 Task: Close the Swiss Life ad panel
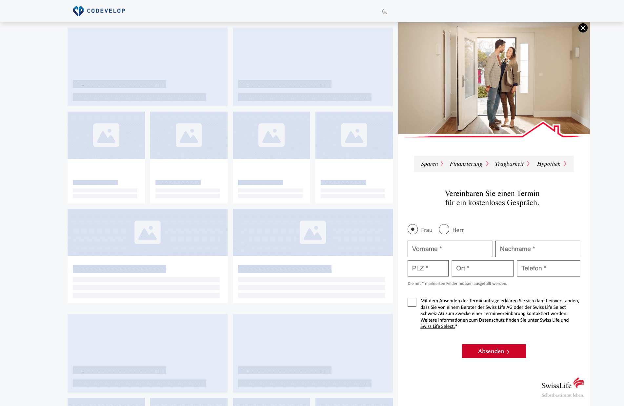pyautogui.click(x=583, y=28)
